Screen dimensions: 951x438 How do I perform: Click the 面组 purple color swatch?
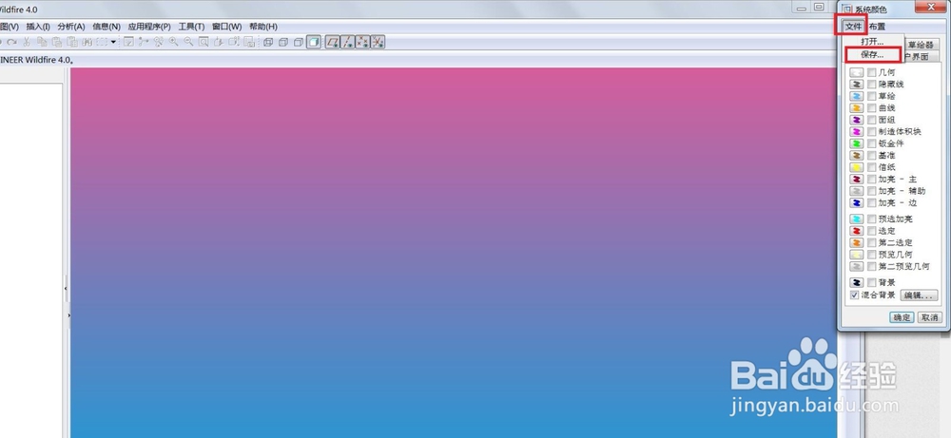click(857, 120)
